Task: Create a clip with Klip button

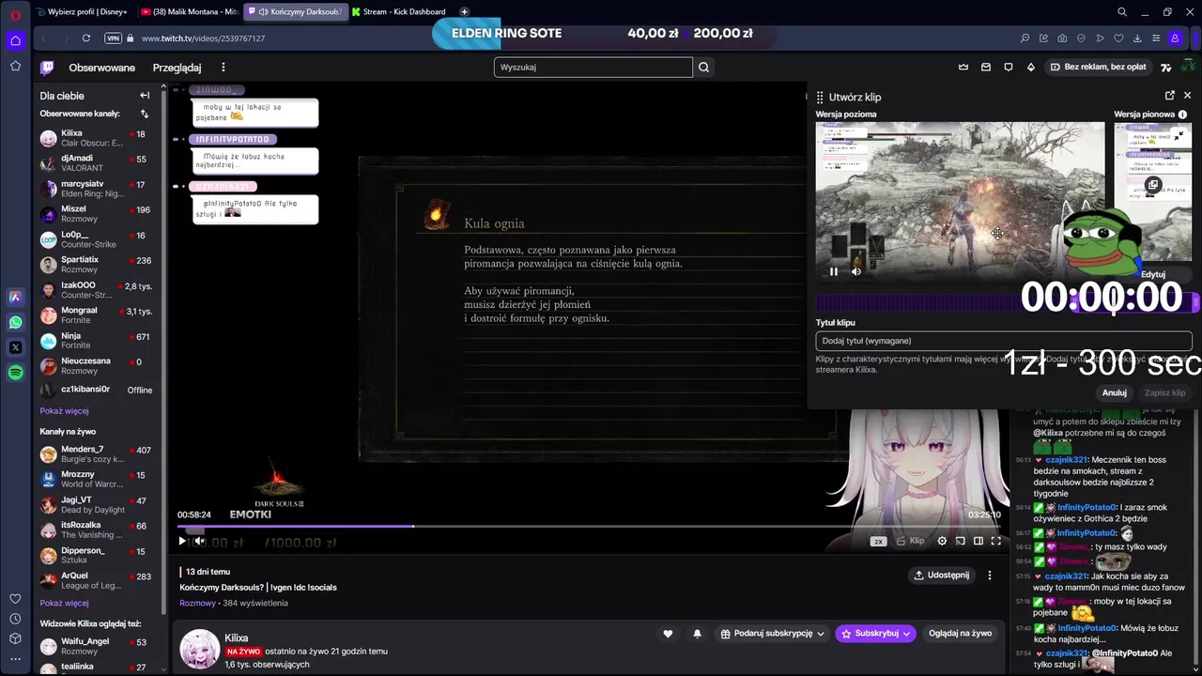Action: pyautogui.click(x=910, y=541)
